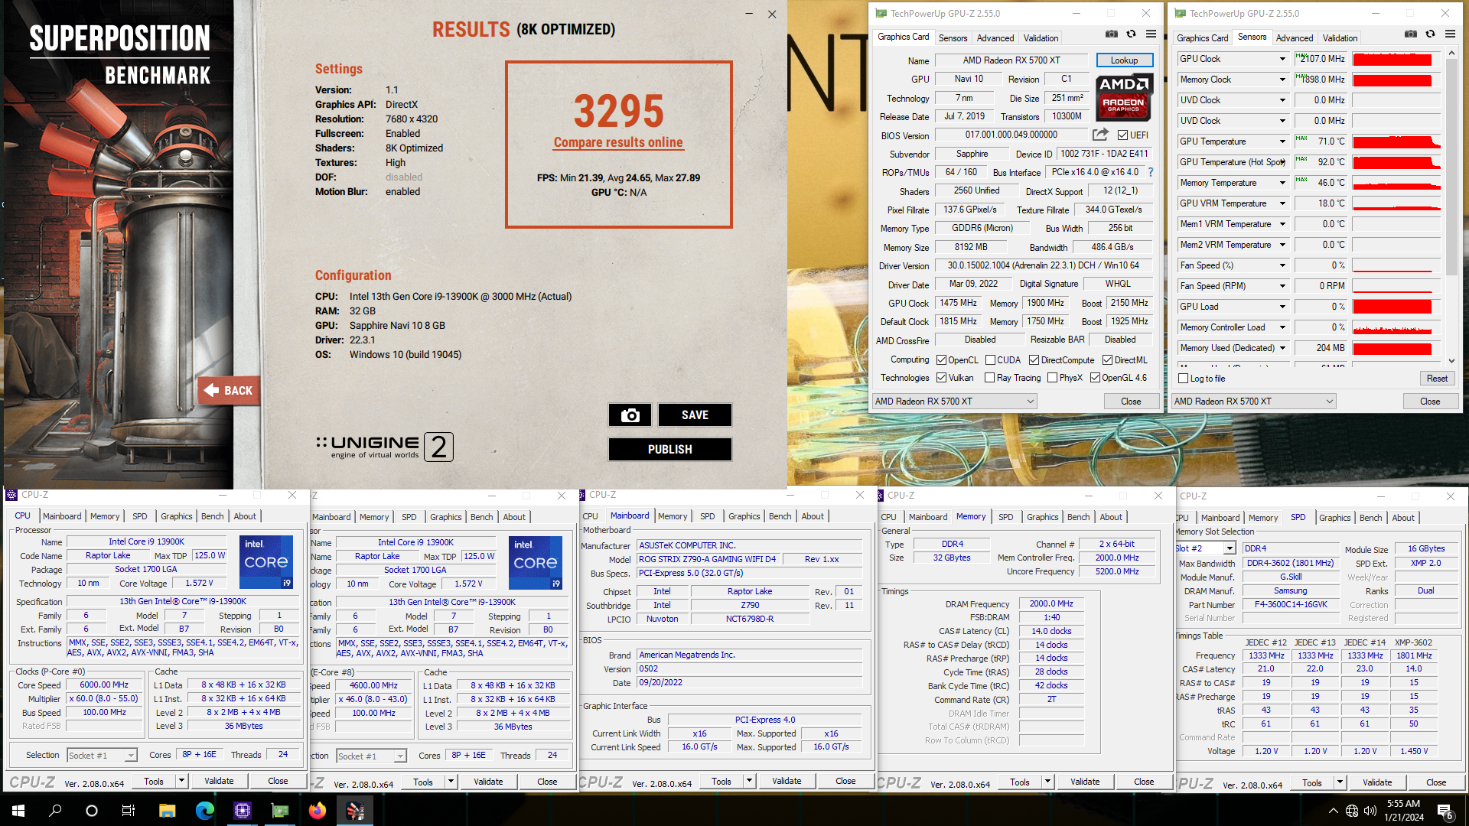
Task: Click the Reset button in the GPU-Z Sensors window
Action: 1437,379
